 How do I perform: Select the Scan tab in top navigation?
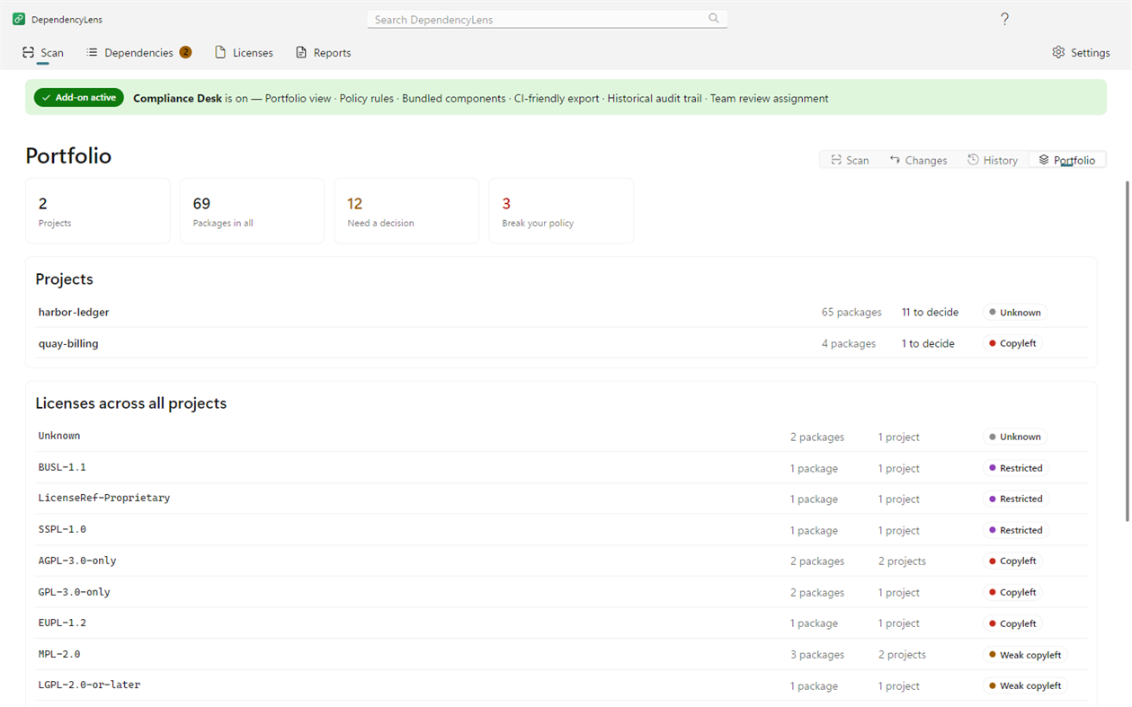pos(43,52)
